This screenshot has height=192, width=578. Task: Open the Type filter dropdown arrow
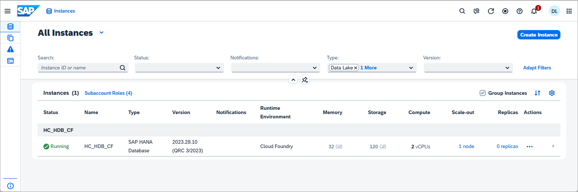(411, 68)
